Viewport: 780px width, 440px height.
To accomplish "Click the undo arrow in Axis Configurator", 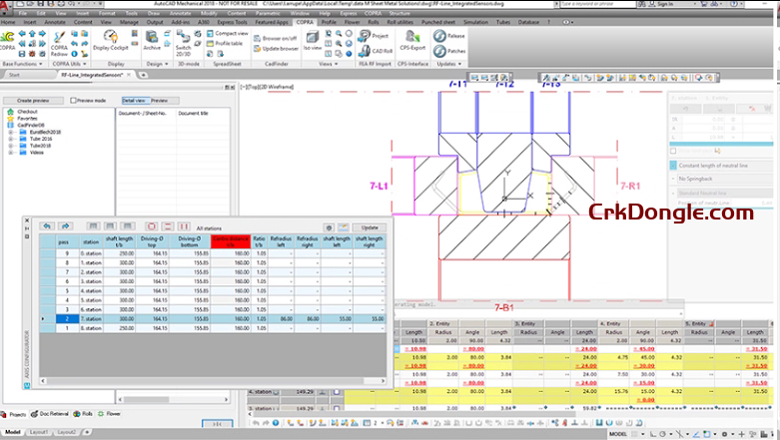I will (x=47, y=226).
